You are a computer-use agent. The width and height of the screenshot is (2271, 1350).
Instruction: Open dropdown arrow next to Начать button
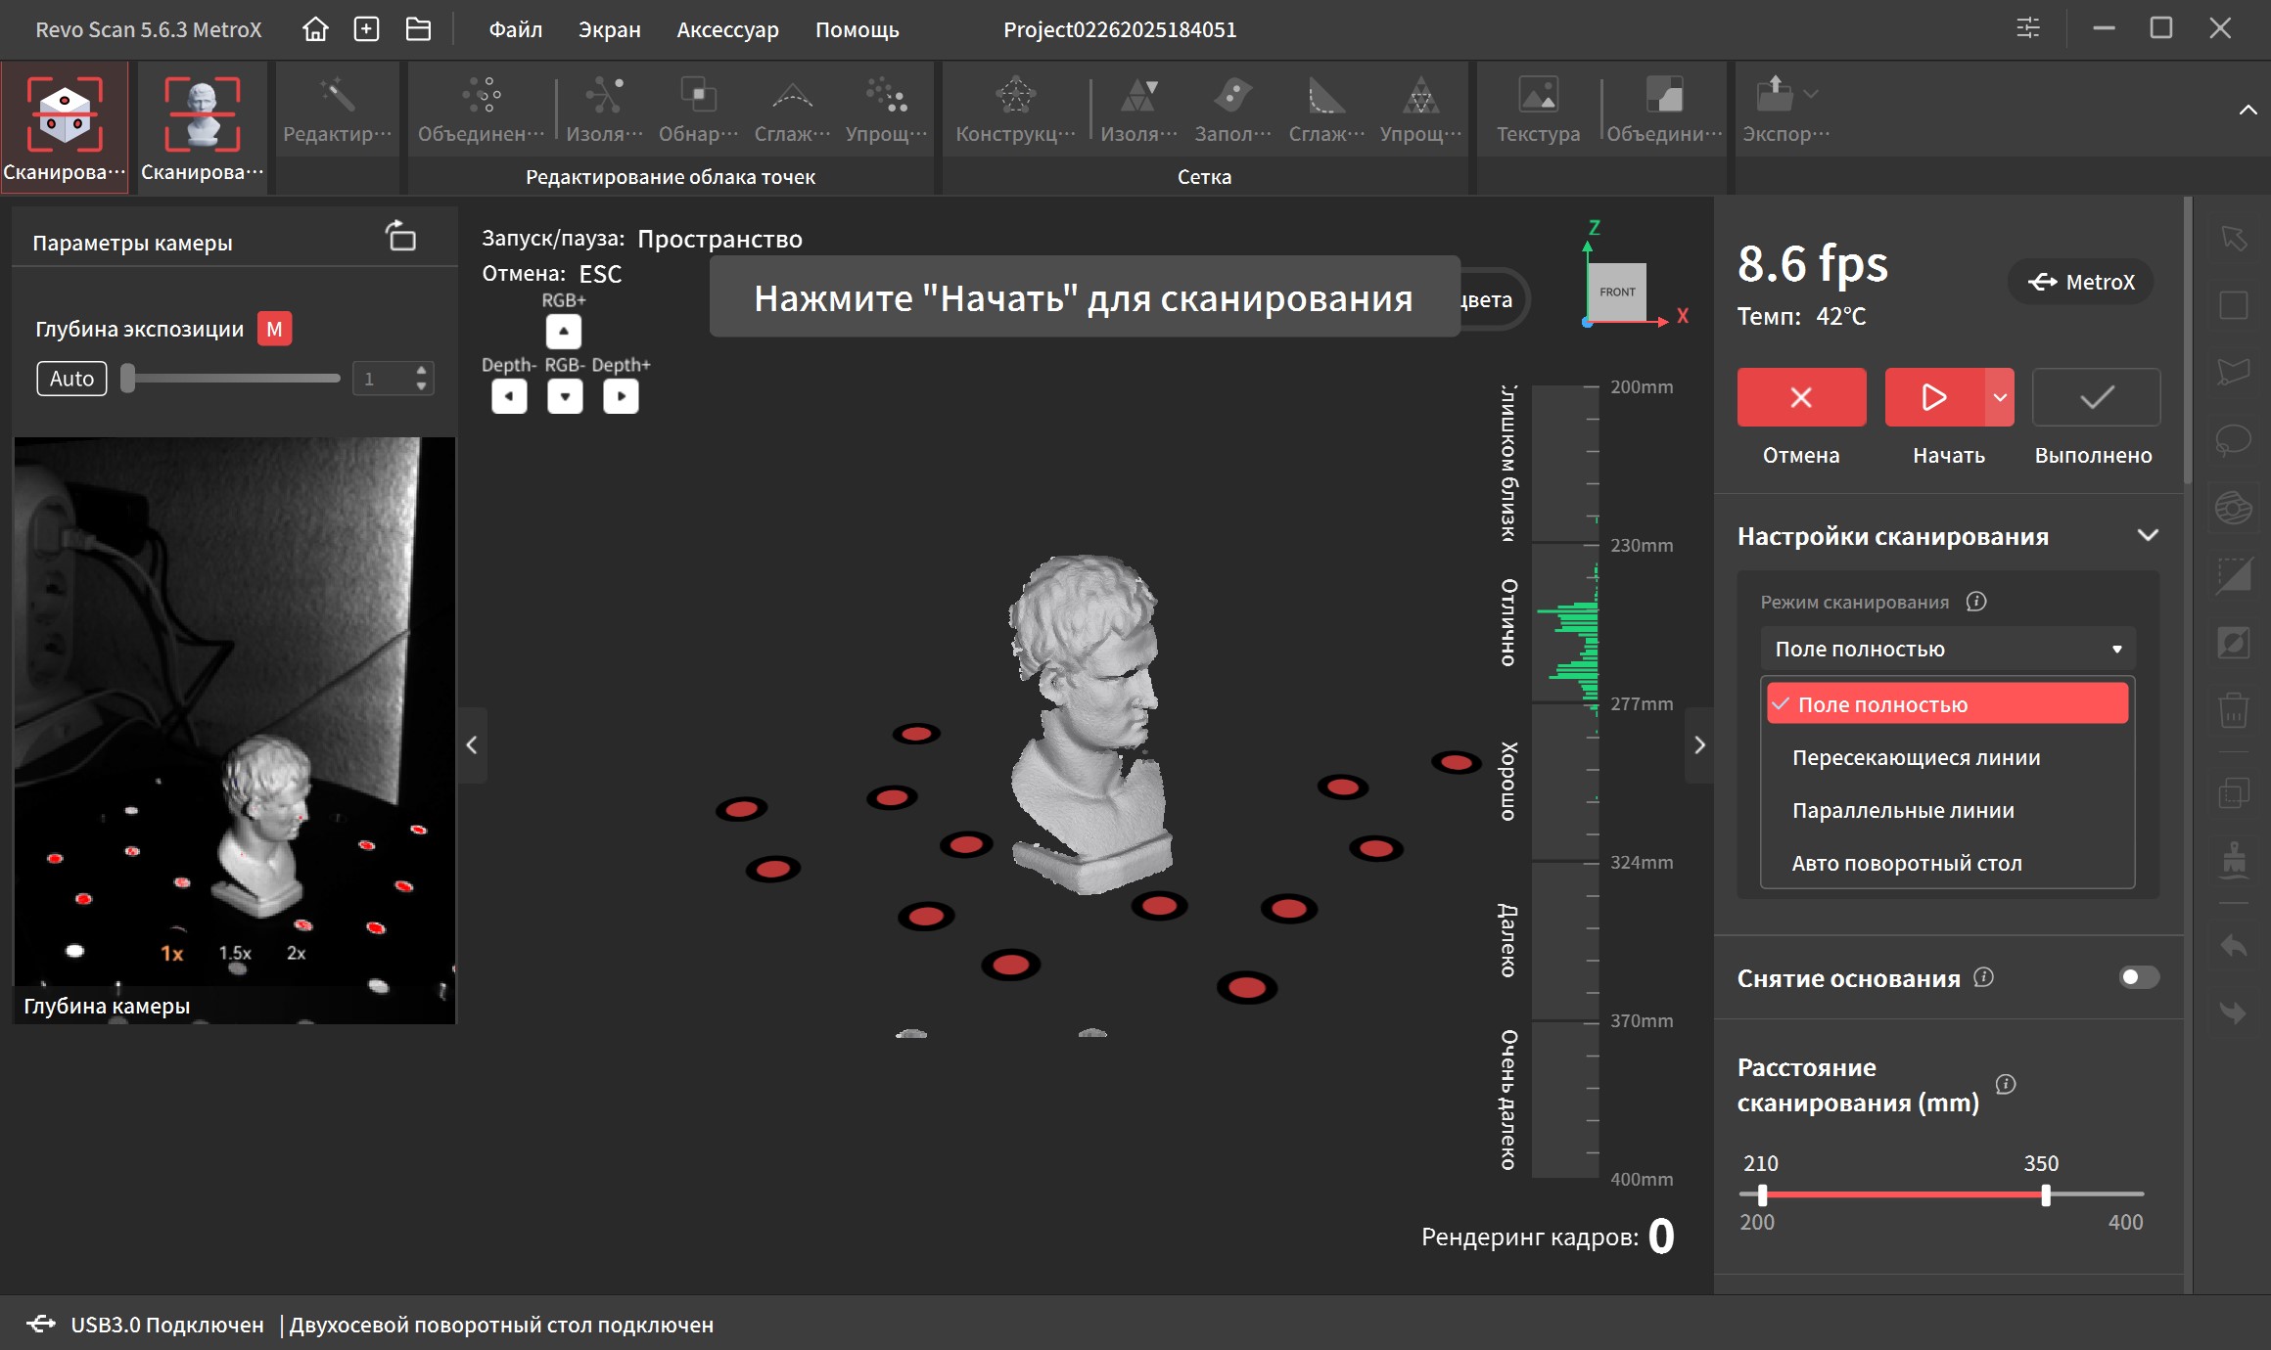coord(2000,397)
